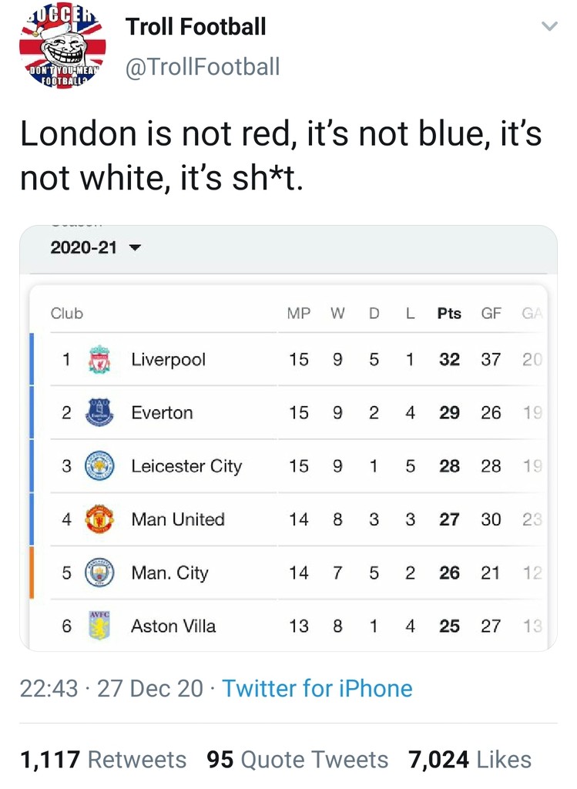Sort table by the Pts column header
Screen dimensions: 577x789
[x=449, y=314]
